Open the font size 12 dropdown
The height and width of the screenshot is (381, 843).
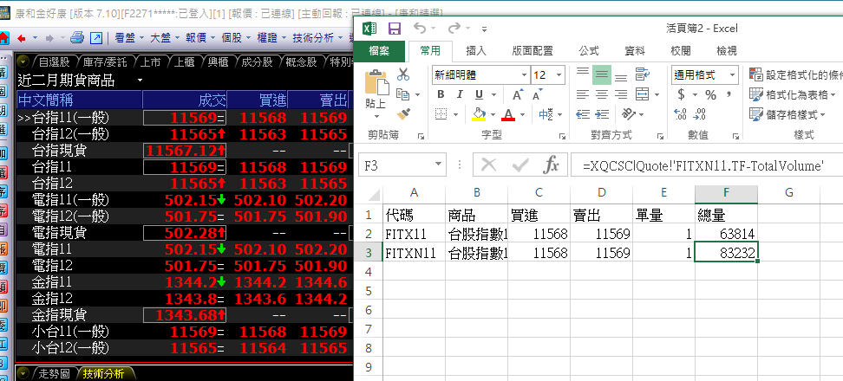pyautogui.click(x=559, y=75)
